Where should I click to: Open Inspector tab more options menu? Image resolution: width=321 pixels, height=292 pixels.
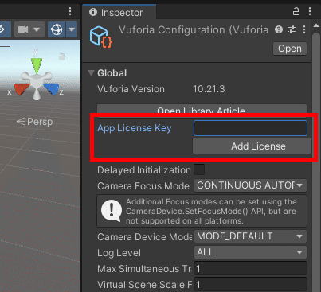310,11
